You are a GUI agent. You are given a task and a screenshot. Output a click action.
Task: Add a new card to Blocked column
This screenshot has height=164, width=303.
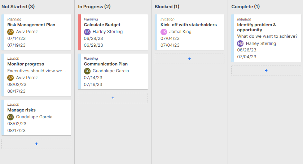(189, 59)
